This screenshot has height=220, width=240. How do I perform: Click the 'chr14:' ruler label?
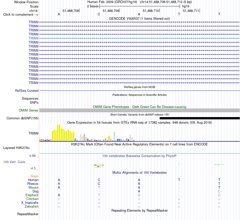[x=34, y=11]
